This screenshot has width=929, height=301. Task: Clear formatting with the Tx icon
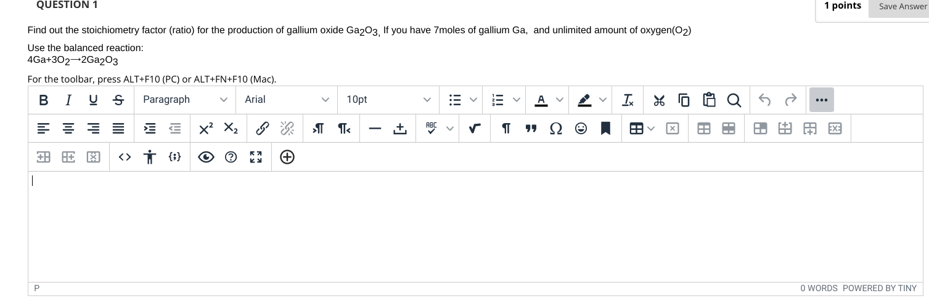[x=628, y=100]
